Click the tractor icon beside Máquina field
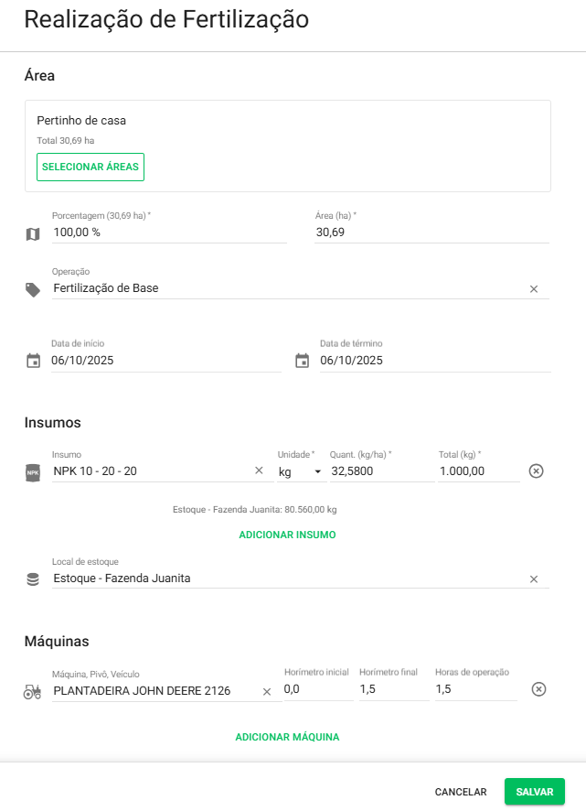Image resolution: width=586 pixels, height=811 pixels. click(x=33, y=692)
